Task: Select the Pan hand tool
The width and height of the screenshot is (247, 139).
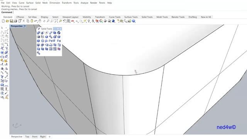Action: pos(40,21)
